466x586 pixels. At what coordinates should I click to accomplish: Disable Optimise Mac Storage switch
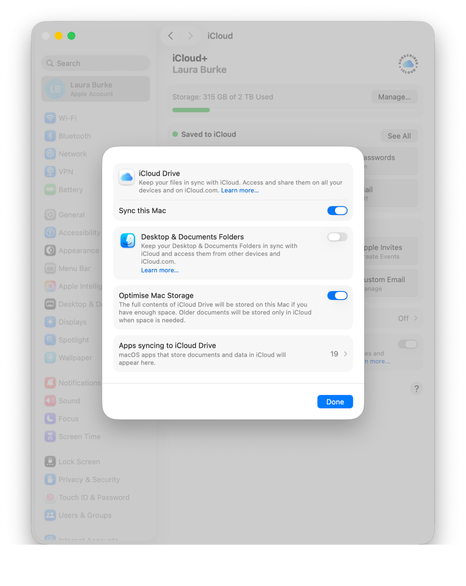337,296
